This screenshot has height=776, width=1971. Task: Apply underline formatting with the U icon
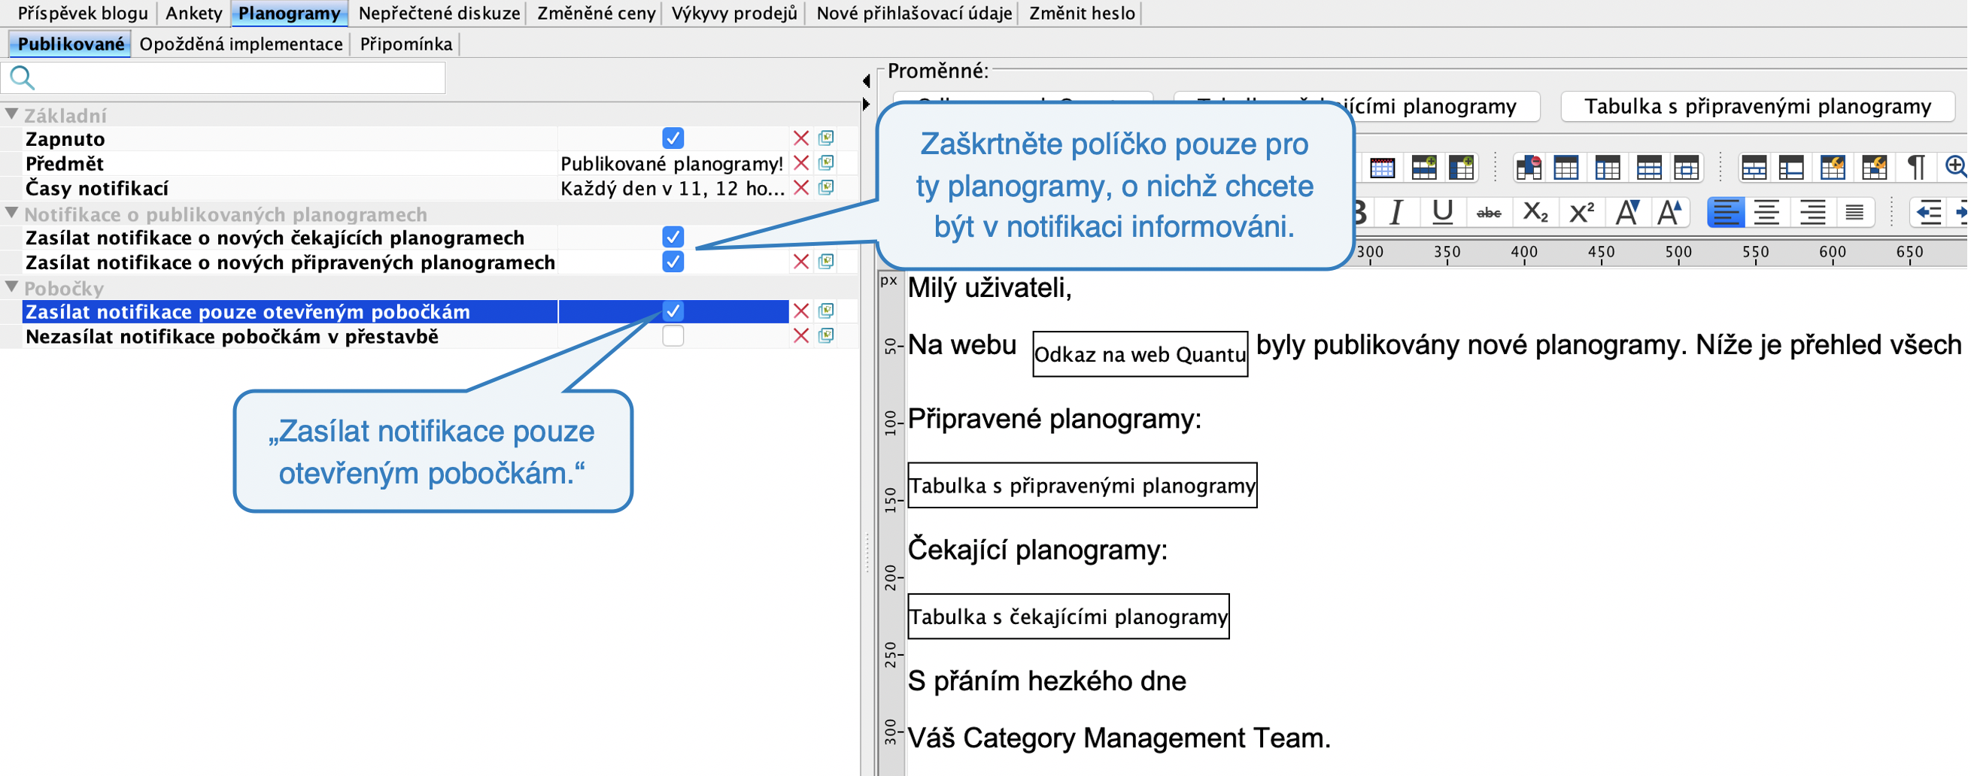1443,212
